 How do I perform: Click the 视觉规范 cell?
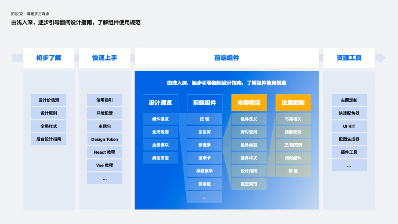(249, 184)
